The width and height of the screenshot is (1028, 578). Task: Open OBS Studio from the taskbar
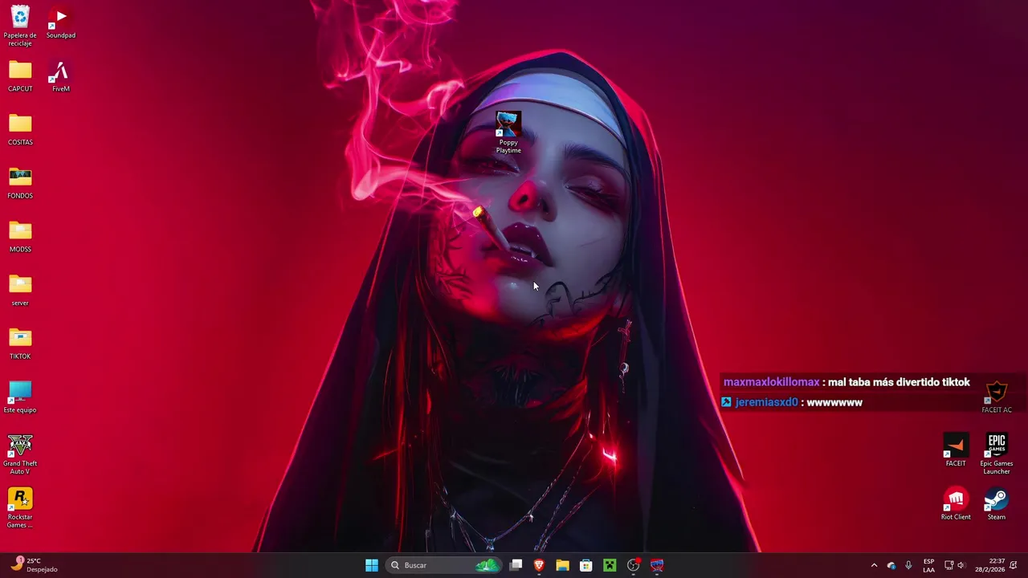pos(634,565)
